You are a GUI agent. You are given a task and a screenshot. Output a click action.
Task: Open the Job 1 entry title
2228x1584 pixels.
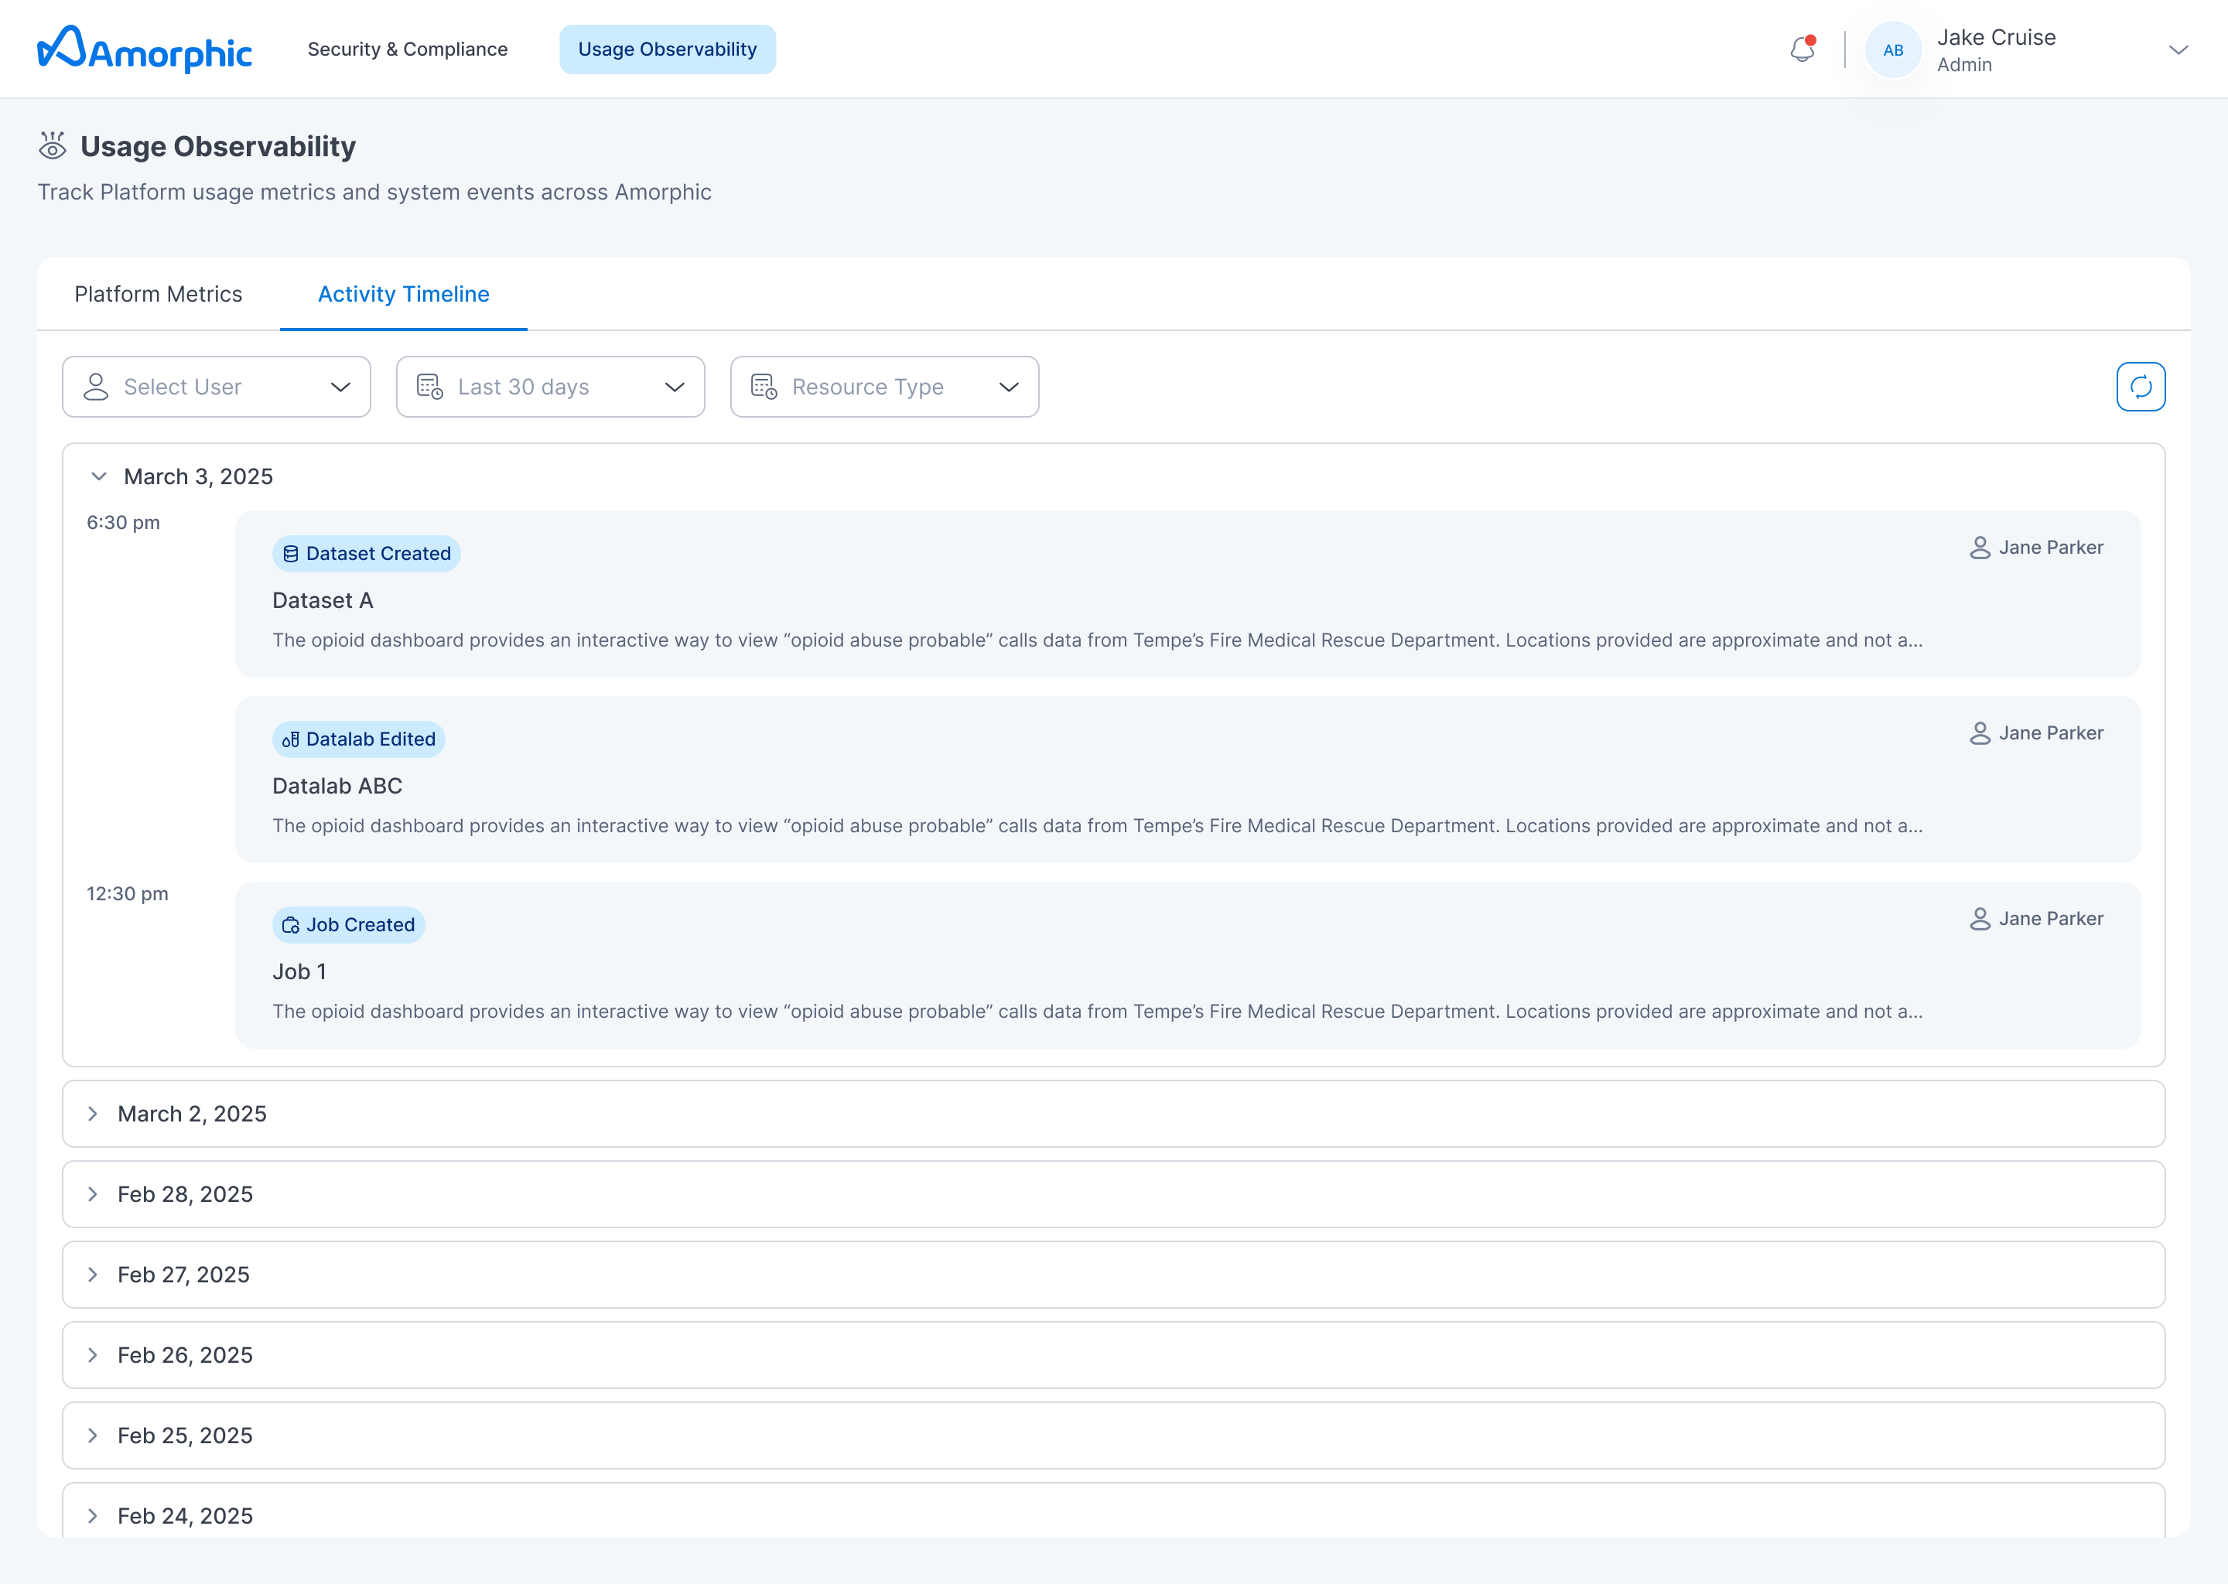click(x=299, y=972)
